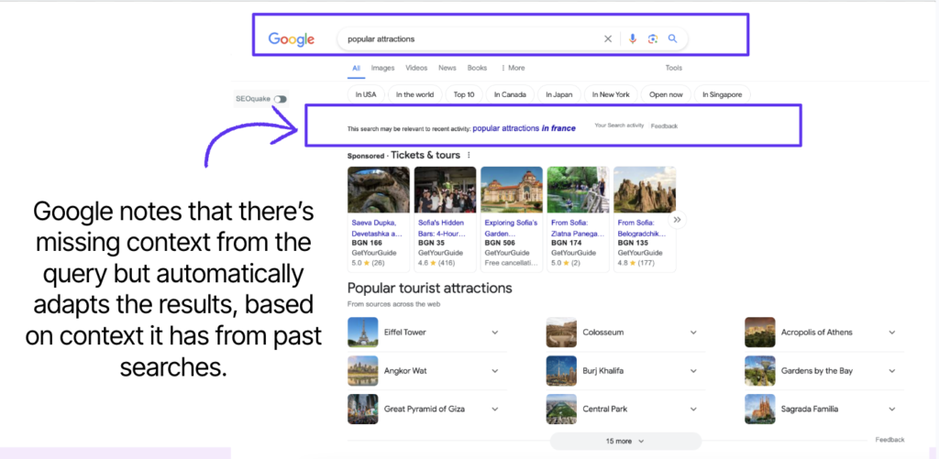Open Google Lens image search icon
This screenshot has width=939, height=459.
tap(652, 39)
